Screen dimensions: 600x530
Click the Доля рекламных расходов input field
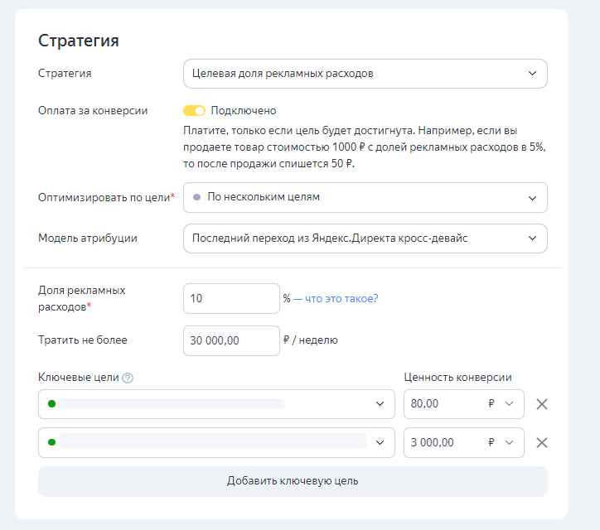(x=231, y=299)
